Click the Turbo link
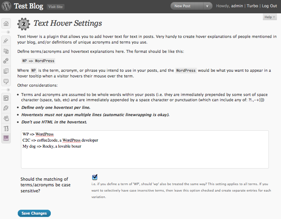The height and width of the screenshot is (219, 281). click(x=252, y=6)
